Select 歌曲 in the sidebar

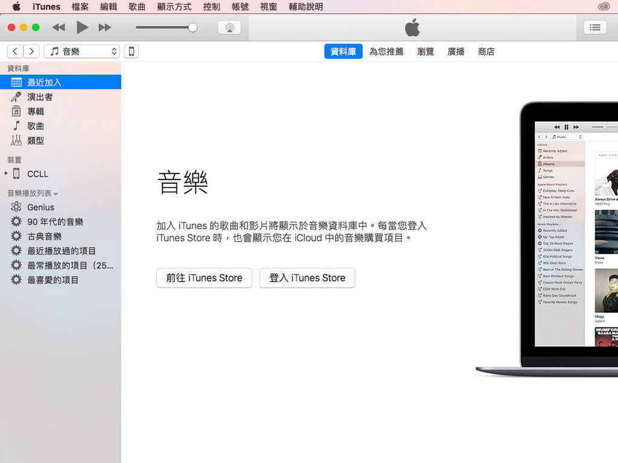pos(61,126)
